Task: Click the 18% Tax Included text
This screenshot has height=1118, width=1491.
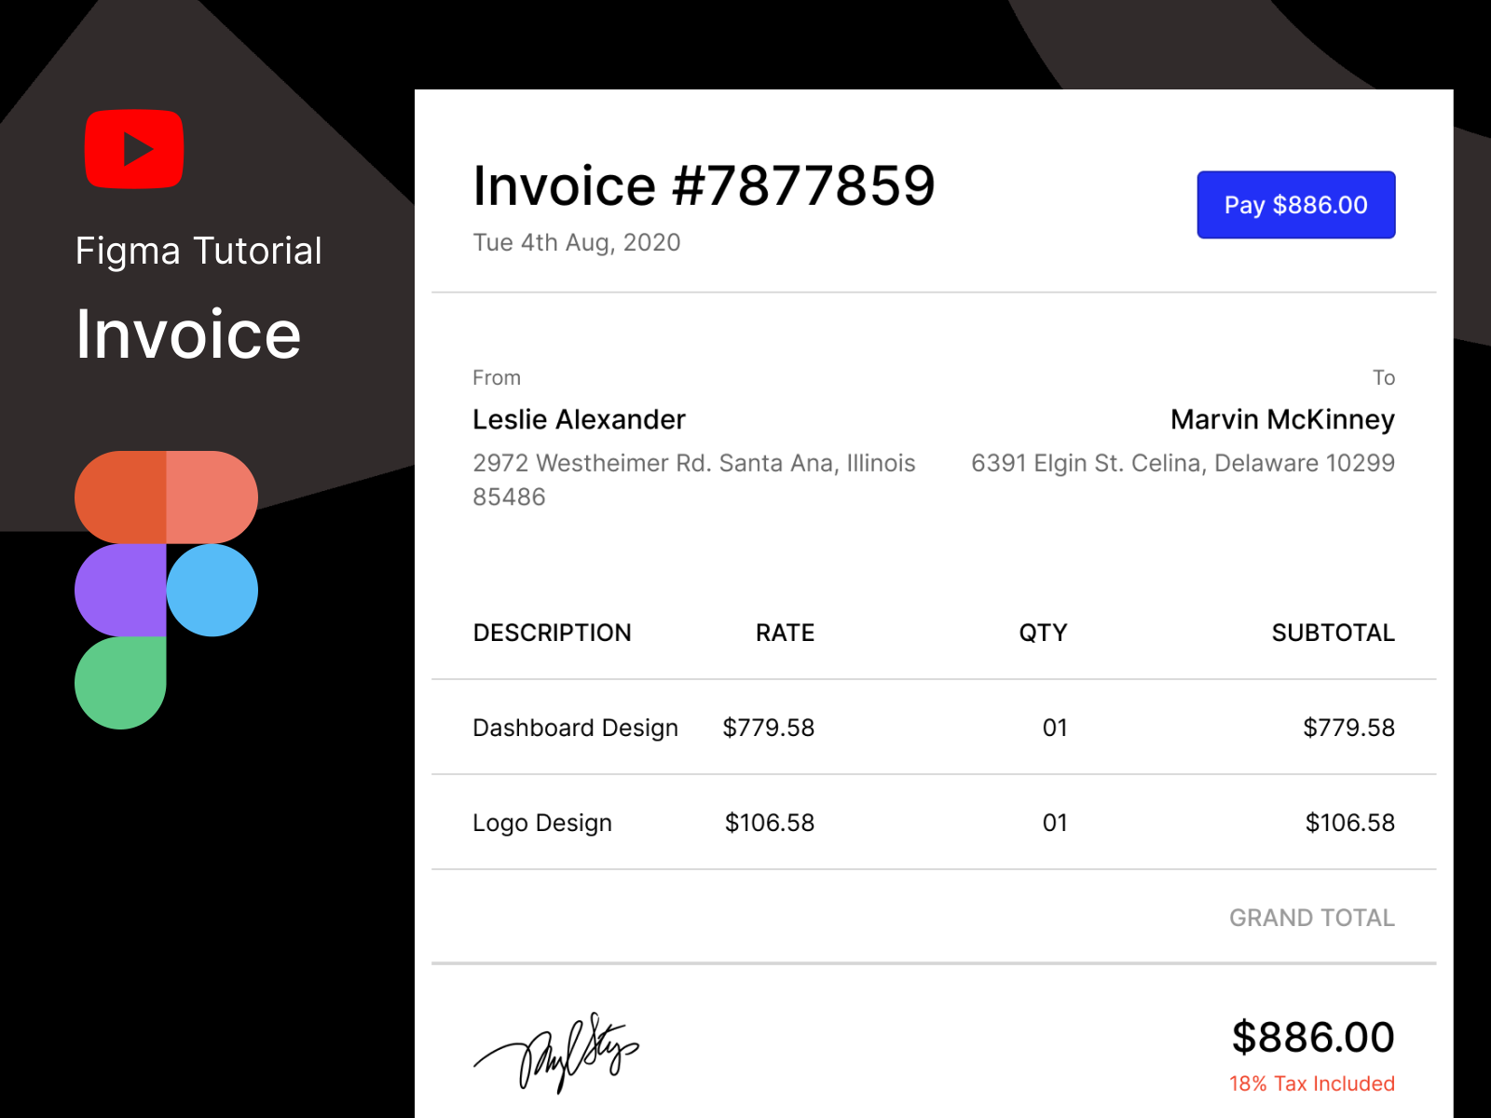Action: tap(1311, 1084)
